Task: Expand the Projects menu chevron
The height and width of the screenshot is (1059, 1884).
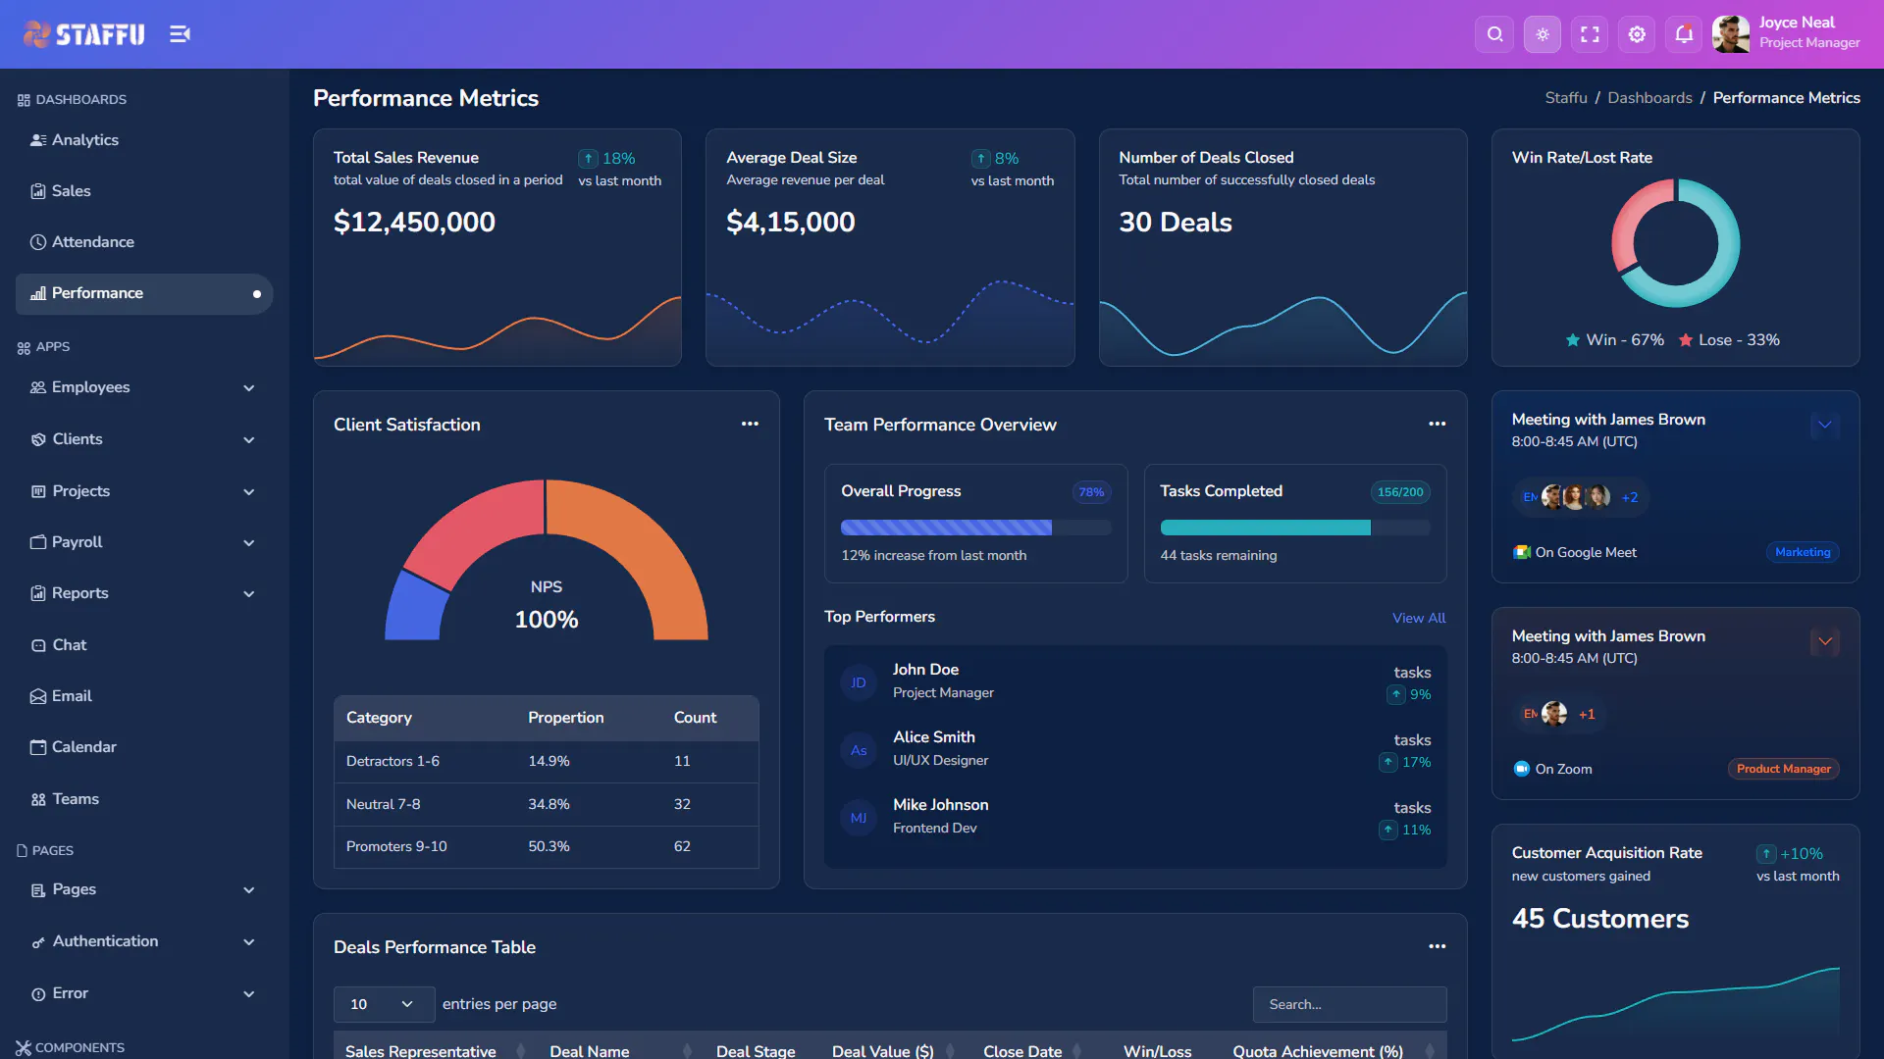Action: tap(248, 492)
